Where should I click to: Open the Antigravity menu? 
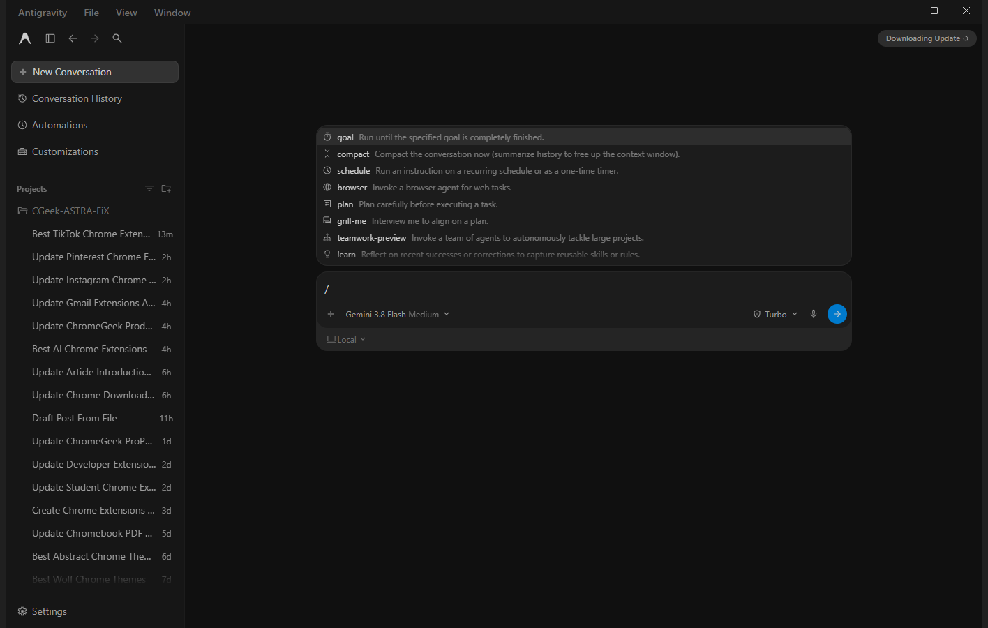click(43, 13)
